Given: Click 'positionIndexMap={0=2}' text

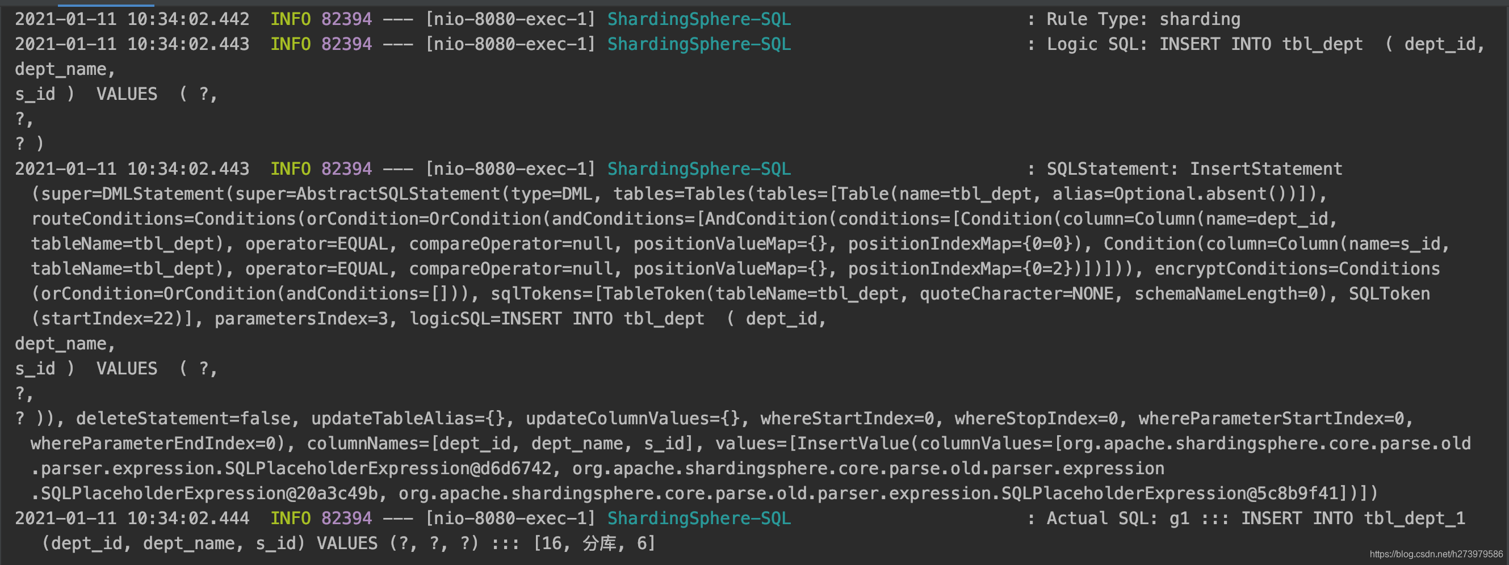Looking at the screenshot, I should pyautogui.click(x=960, y=269).
